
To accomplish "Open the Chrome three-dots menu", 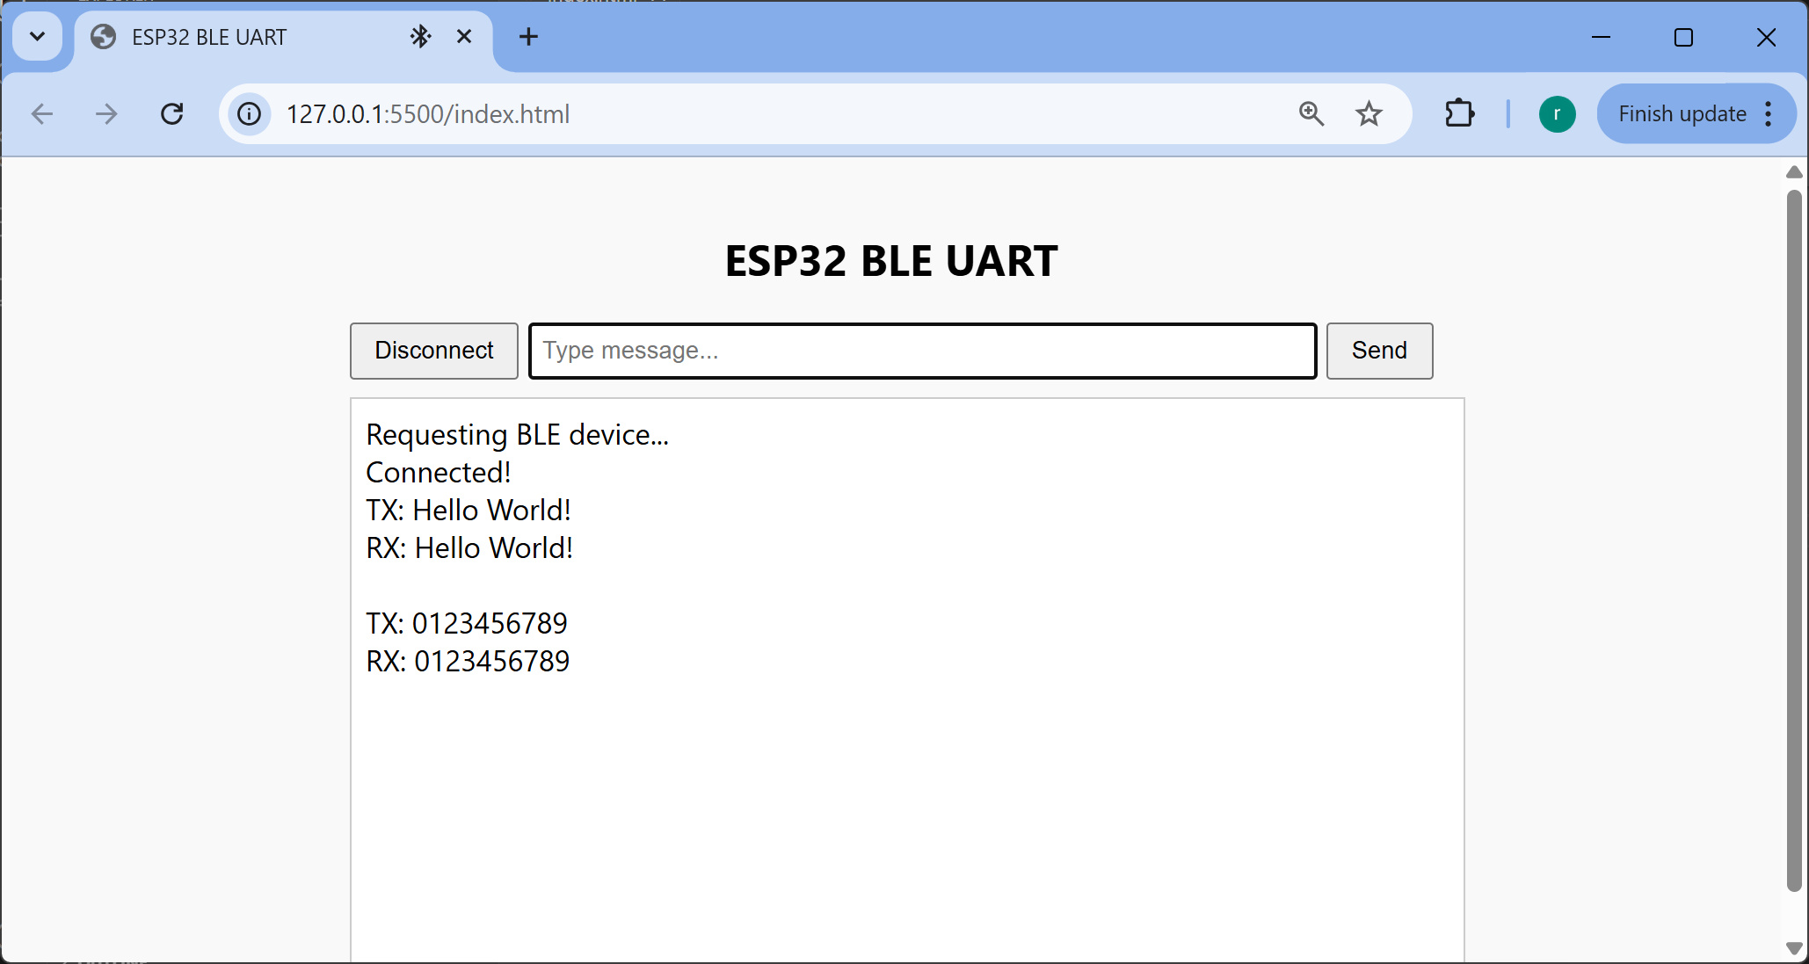I will pyautogui.click(x=1769, y=114).
